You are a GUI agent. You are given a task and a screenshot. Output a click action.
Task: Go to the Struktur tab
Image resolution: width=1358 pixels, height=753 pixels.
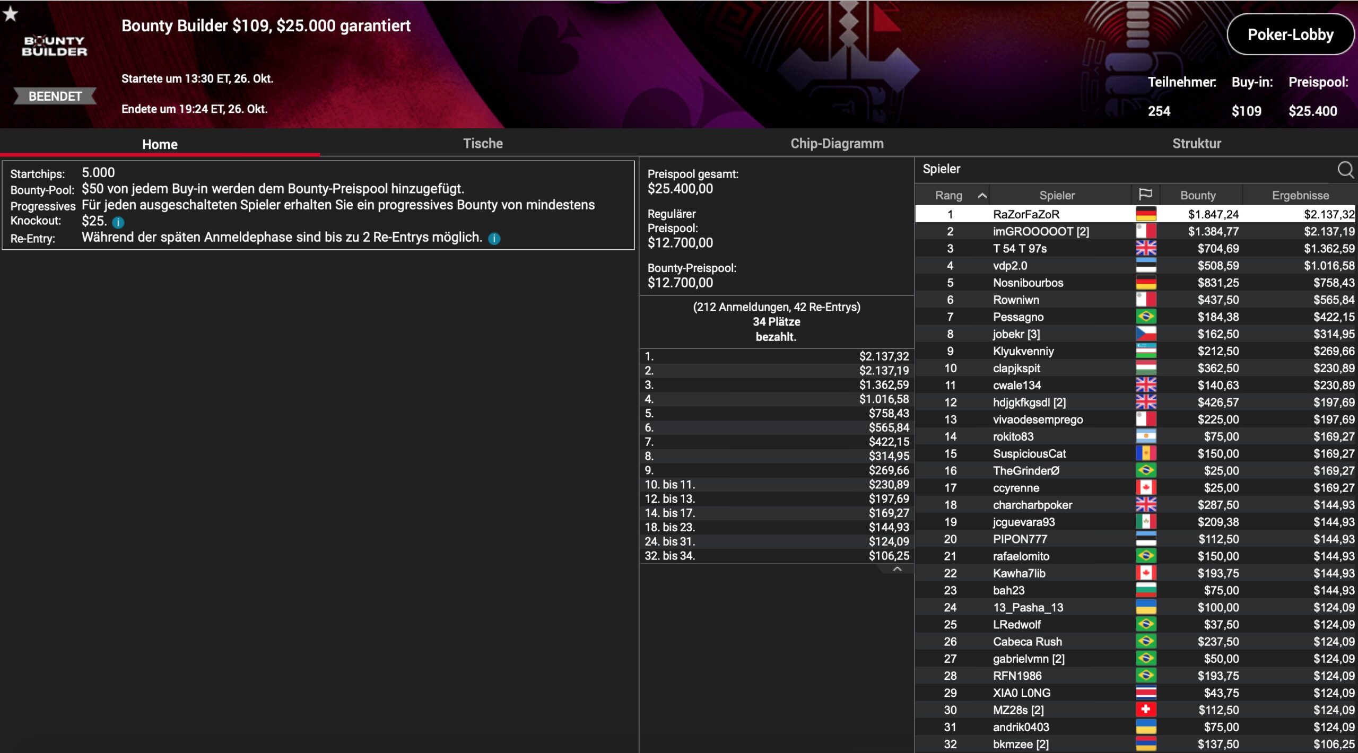click(x=1196, y=143)
